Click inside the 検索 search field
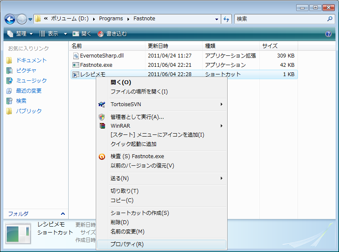This screenshot has width=339, height=252. (x=280, y=19)
